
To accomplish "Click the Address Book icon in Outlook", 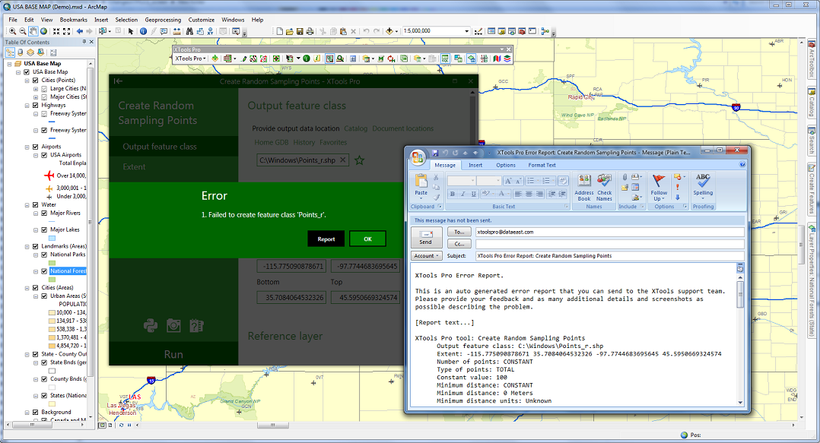I will pos(584,187).
